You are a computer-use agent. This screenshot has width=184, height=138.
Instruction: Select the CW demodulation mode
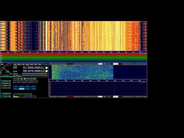(36, 64)
